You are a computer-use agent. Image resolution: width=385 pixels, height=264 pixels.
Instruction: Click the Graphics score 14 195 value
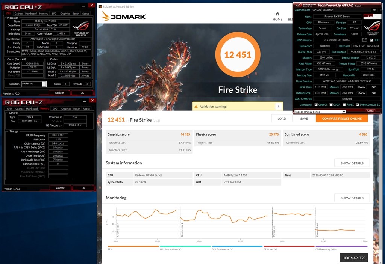pos(185,134)
